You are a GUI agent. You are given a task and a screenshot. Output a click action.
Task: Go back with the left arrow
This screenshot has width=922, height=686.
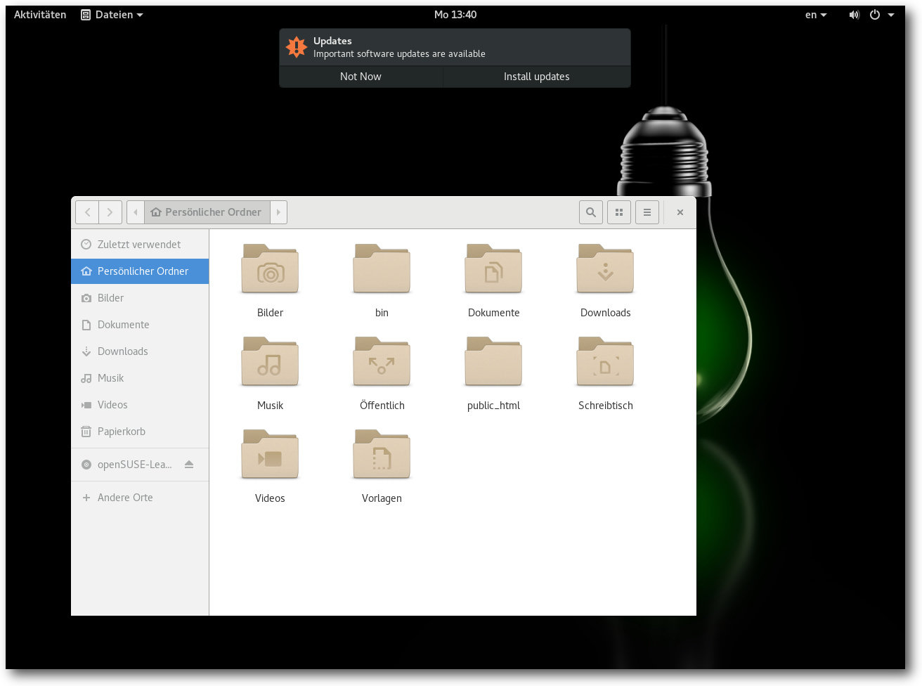[x=87, y=212]
